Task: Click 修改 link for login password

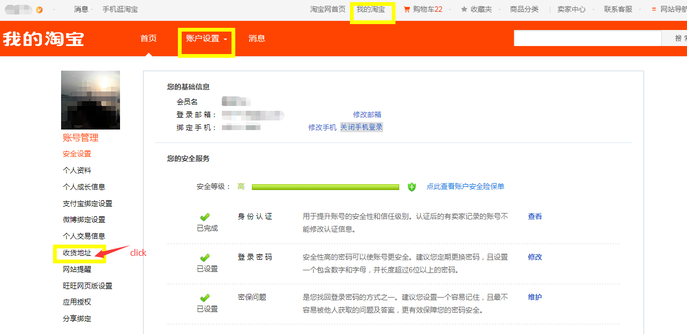Action: (x=535, y=257)
